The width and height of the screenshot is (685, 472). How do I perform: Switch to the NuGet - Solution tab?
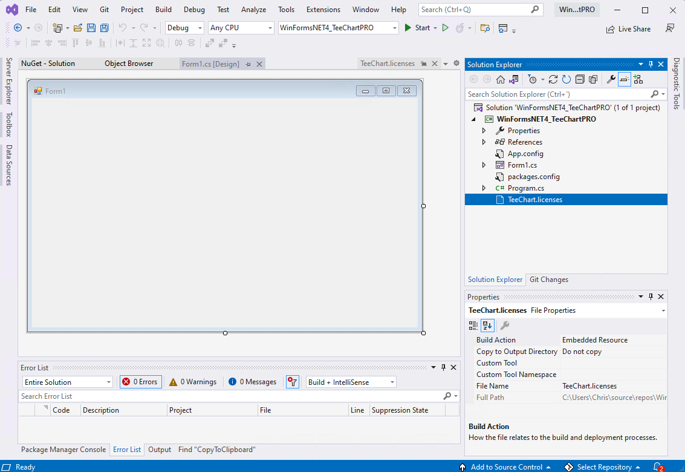[48, 64]
